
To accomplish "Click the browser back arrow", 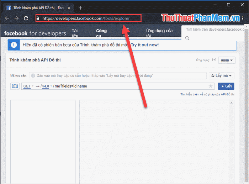I will point(7,18).
